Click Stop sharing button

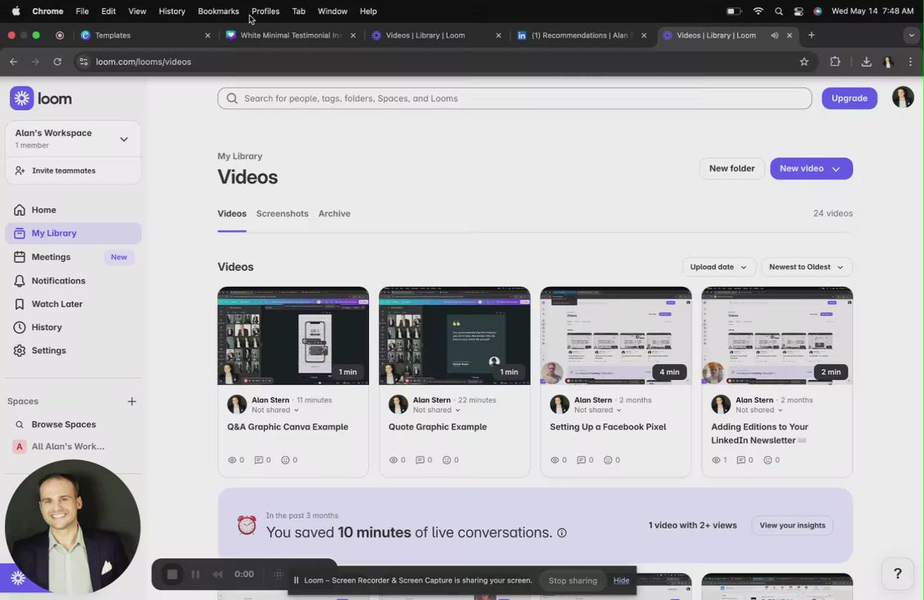[x=572, y=581]
